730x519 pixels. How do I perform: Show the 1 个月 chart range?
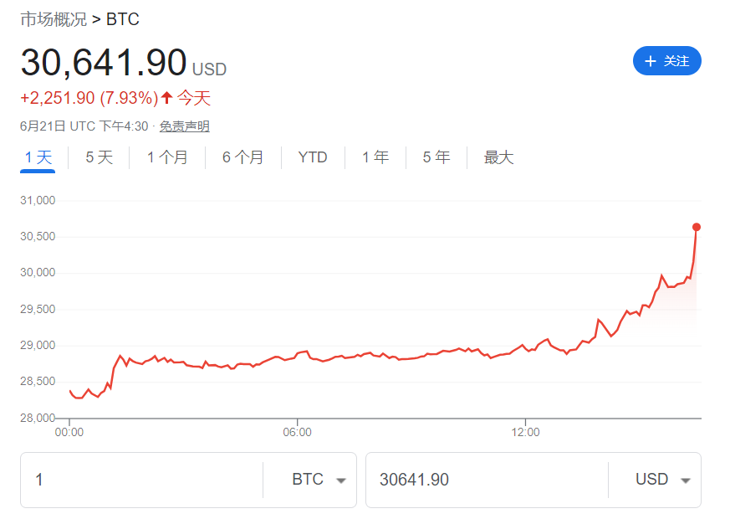(x=167, y=157)
